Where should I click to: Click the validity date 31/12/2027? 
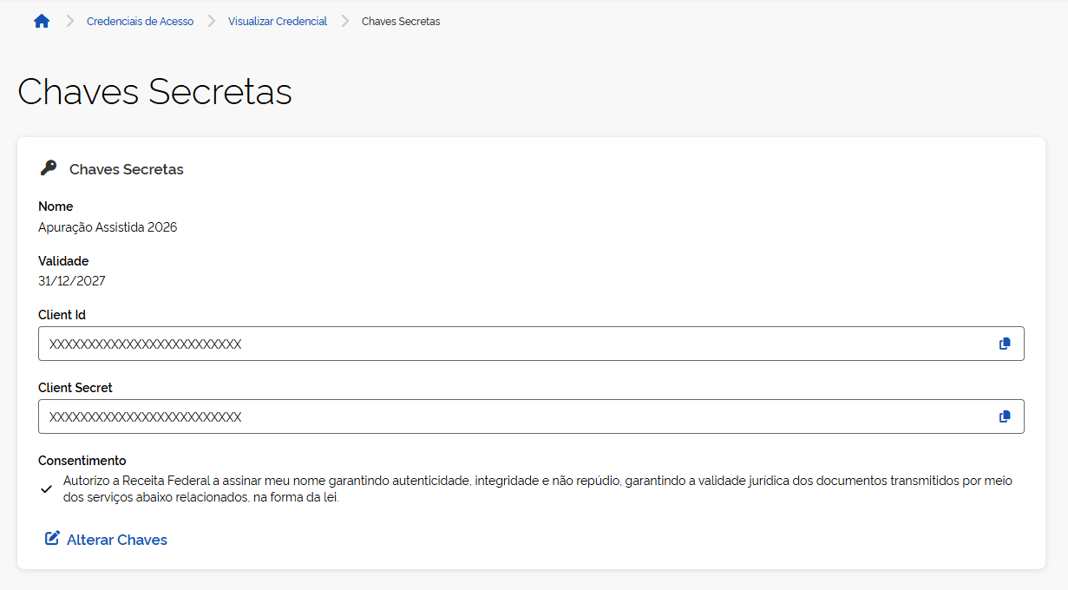pos(72,281)
